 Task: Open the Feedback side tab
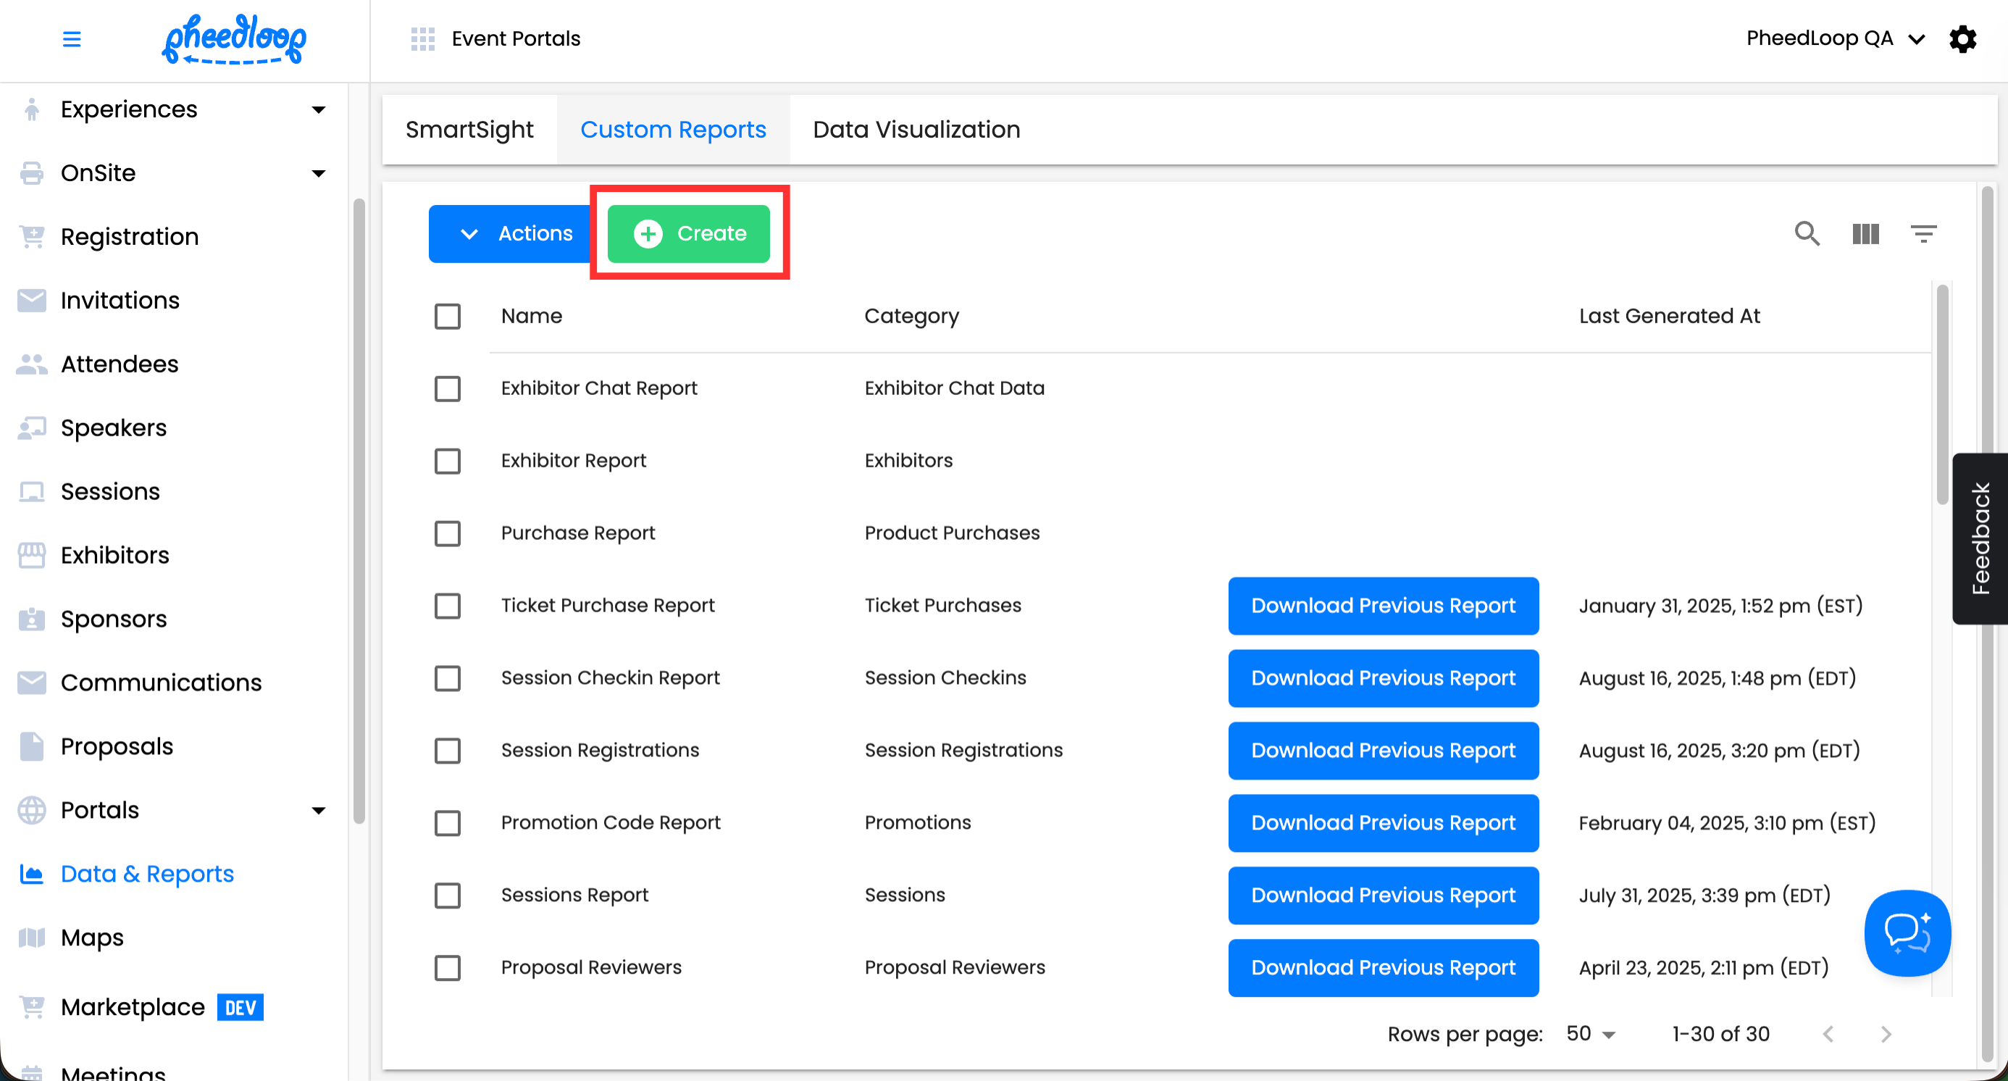click(x=1980, y=538)
